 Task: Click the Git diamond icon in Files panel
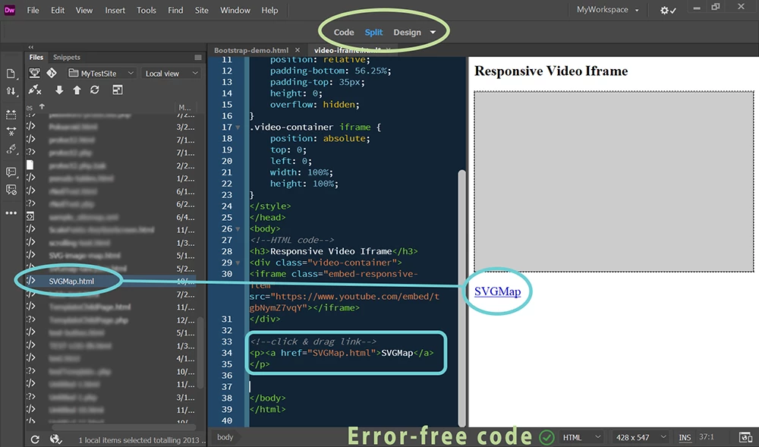click(x=52, y=73)
